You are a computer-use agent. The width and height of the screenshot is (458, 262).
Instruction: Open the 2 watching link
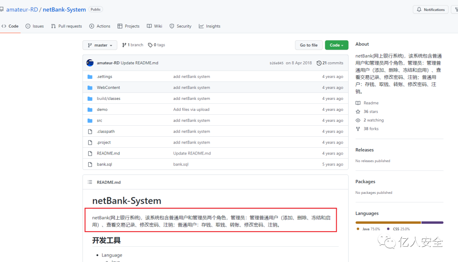coord(370,120)
